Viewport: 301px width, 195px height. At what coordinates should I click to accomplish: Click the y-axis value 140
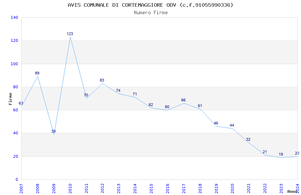(15, 17)
